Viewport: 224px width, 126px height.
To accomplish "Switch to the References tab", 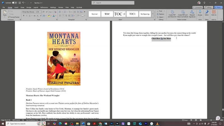I will (x=44, y=8).
